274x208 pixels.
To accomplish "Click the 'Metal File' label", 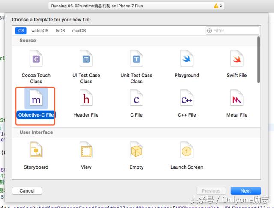I will point(237,115).
